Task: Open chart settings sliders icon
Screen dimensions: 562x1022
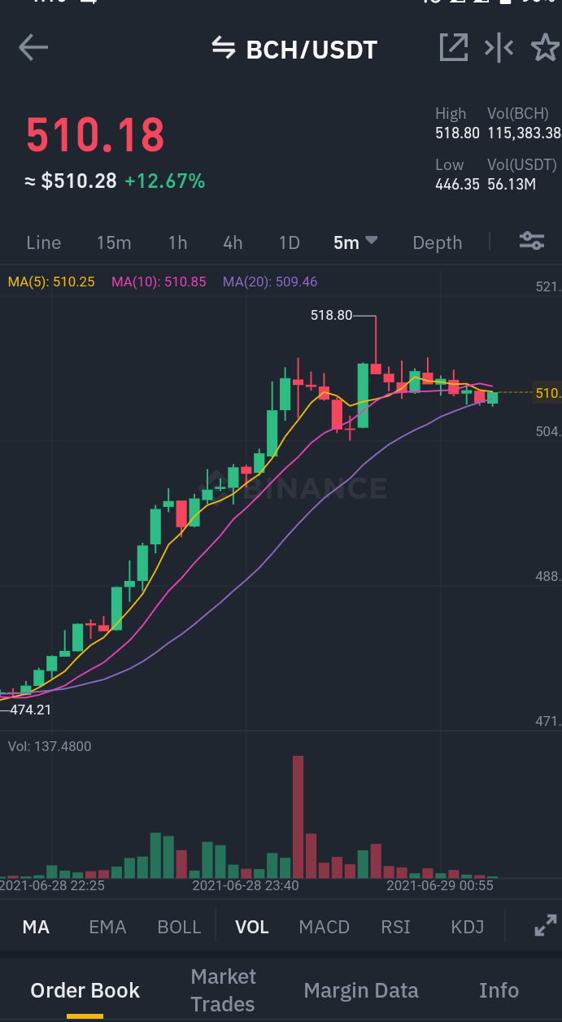Action: (x=532, y=241)
